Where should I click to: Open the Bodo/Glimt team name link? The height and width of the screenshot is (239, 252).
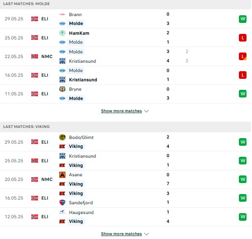coord(81,137)
